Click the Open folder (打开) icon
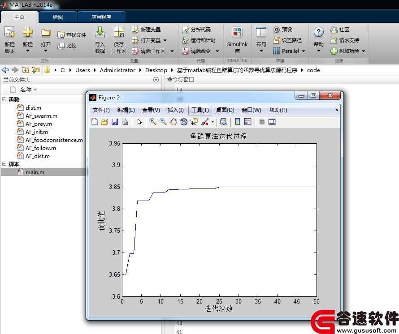Image resolution: width=399 pixels, height=334 pixels. coord(46,33)
